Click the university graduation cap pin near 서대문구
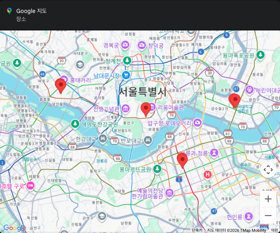The image size is (280, 233). click(80, 65)
